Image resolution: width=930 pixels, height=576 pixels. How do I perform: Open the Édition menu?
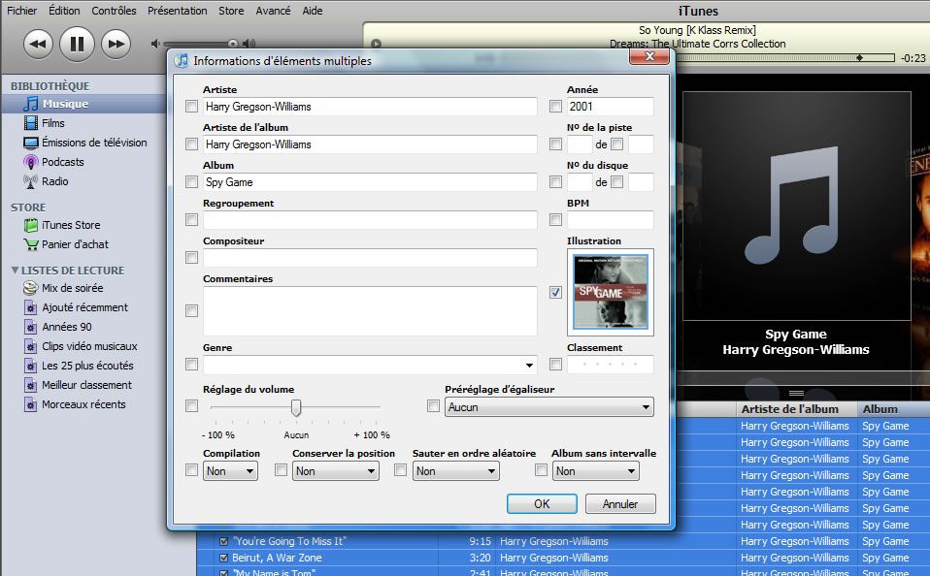click(64, 11)
